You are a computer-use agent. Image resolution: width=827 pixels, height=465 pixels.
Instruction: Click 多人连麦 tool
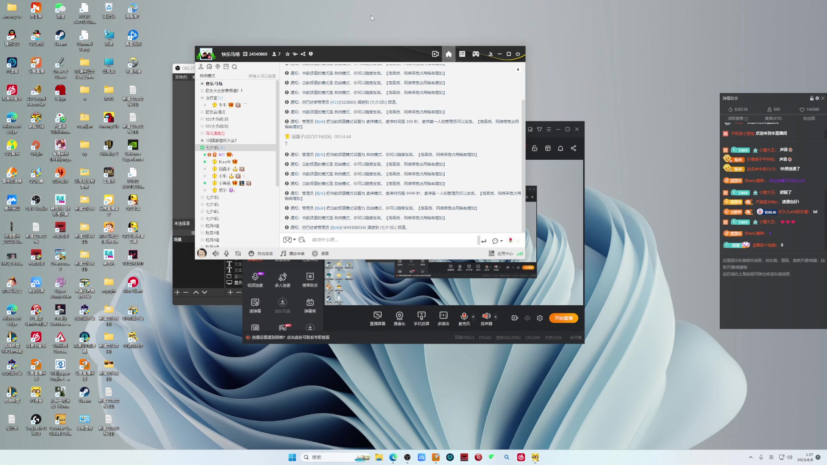(283, 279)
